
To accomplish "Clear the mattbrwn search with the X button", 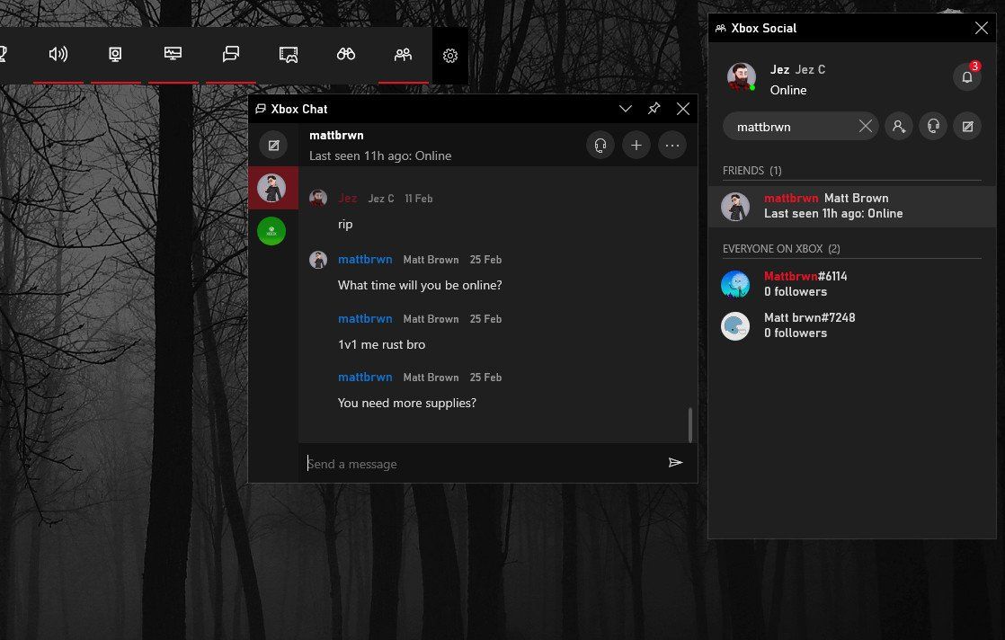I will click(865, 126).
